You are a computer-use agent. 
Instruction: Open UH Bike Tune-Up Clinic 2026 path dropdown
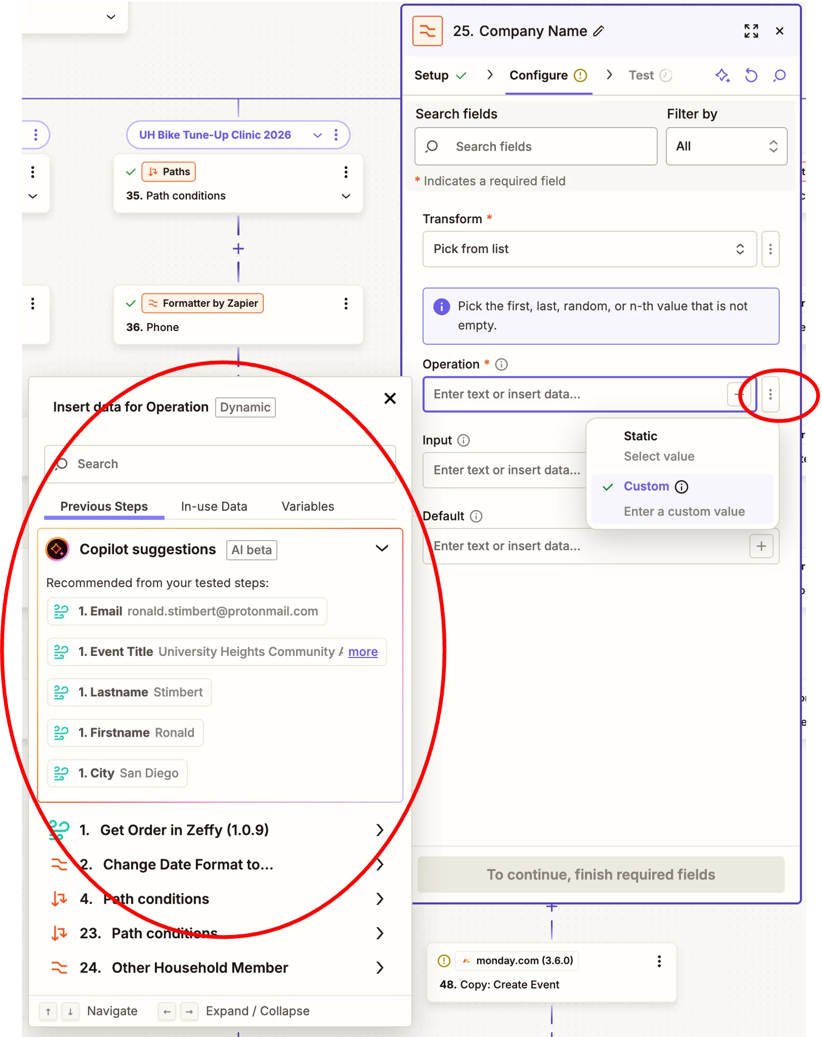point(318,135)
